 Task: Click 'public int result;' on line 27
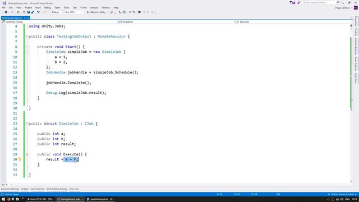point(57,144)
